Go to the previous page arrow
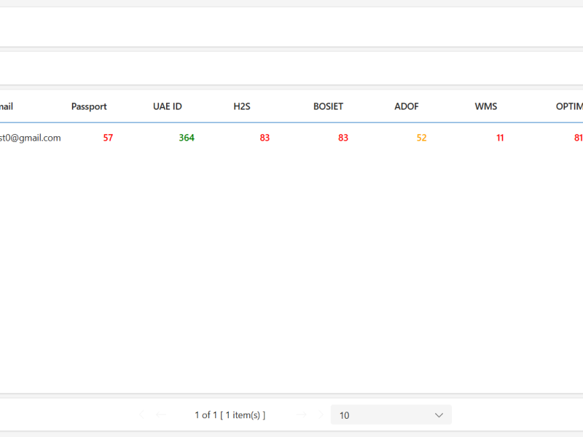Image resolution: width=583 pixels, height=437 pixels. 160,414
